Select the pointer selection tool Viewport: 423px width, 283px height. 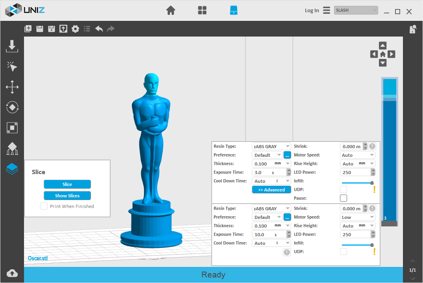[12, 66]
